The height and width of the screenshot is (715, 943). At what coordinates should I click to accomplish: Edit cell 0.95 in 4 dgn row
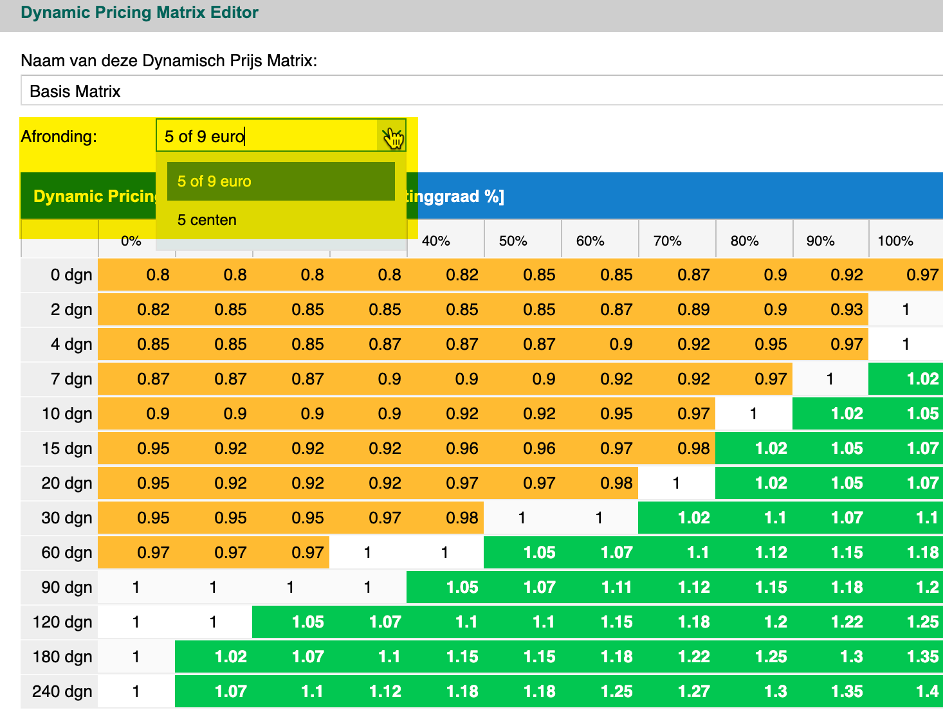pos(754,344)
